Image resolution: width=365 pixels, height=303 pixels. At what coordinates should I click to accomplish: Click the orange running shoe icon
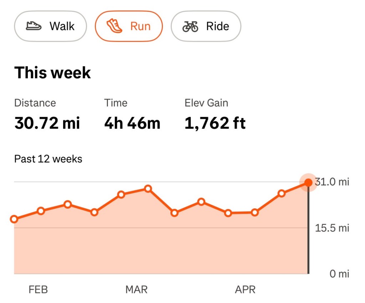pos(114,26)
